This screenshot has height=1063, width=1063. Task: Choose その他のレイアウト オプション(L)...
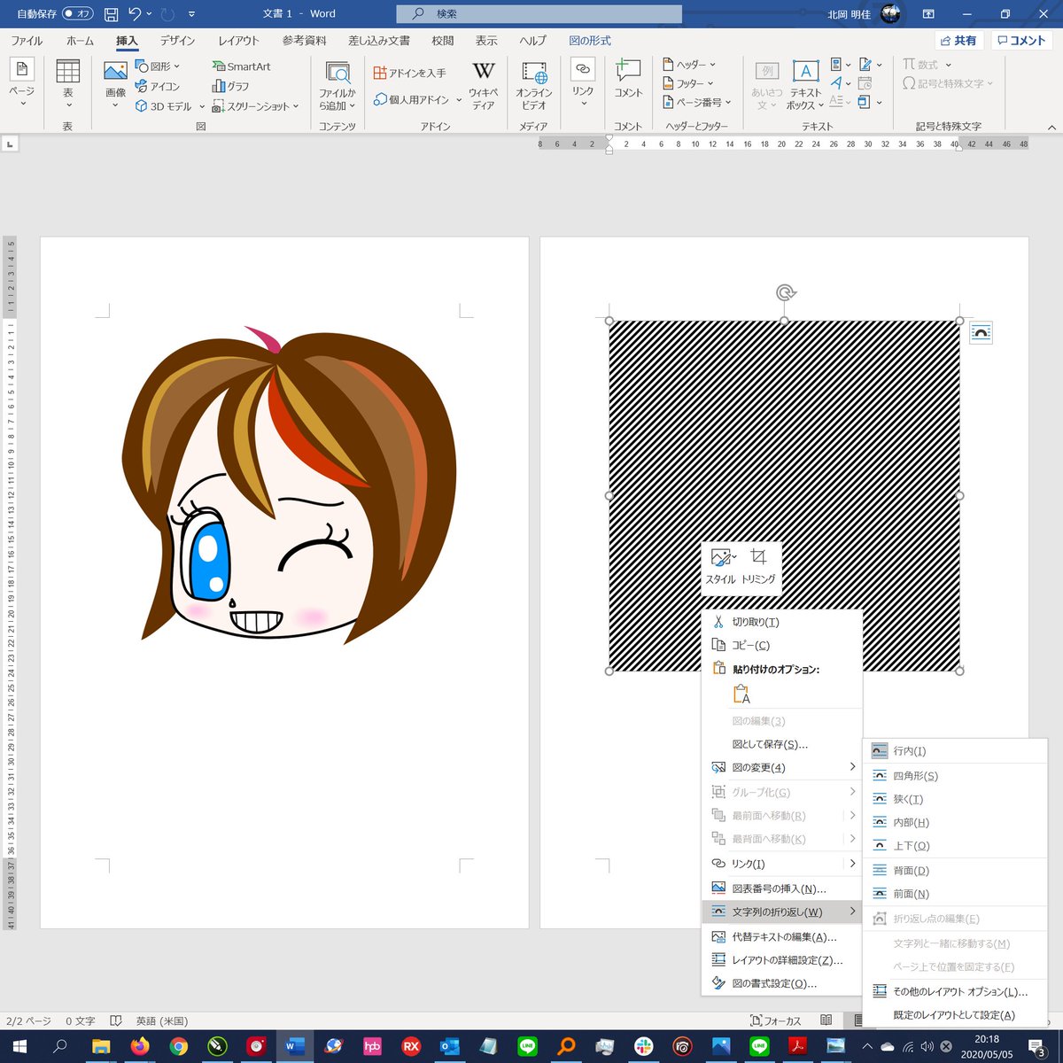click(x=955, y=992)
